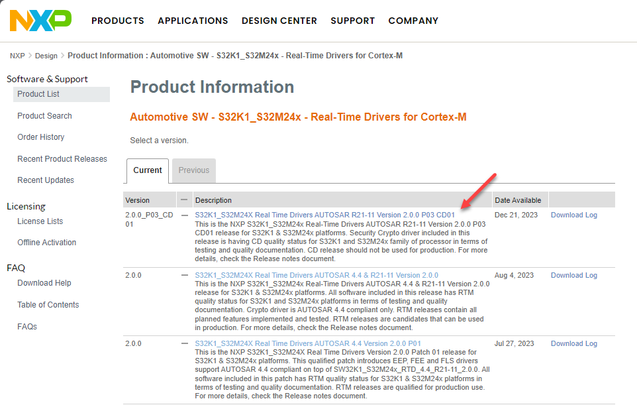637x405 pixels.
Task: Open Recent Product Releases
Action: coord(62,158)
